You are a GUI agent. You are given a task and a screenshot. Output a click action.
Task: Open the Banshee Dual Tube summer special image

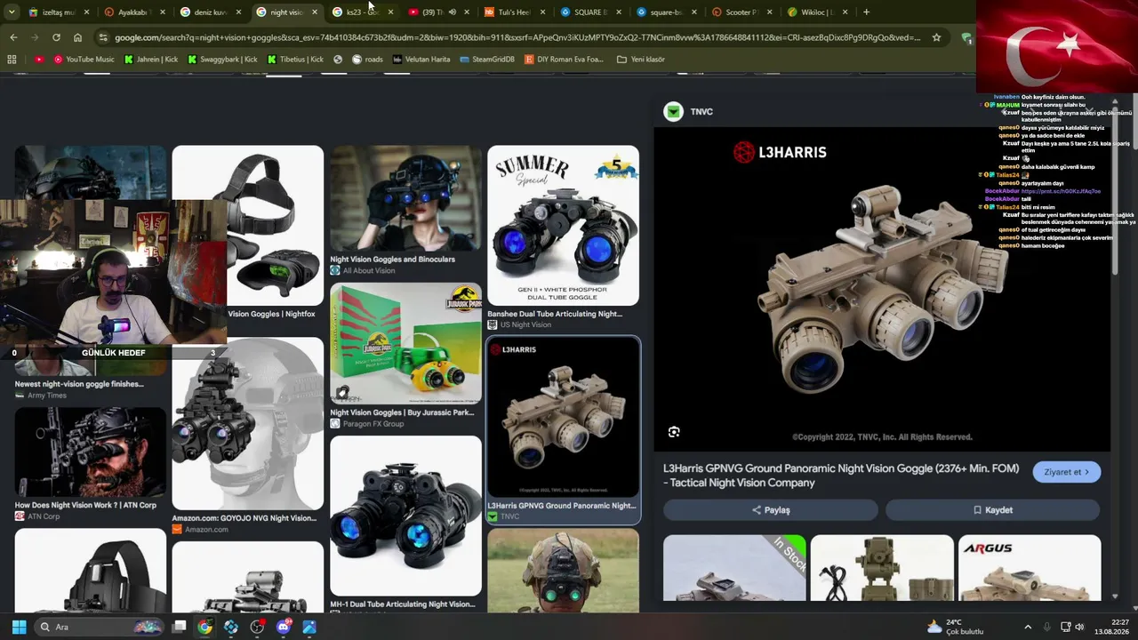coord(563,226)
